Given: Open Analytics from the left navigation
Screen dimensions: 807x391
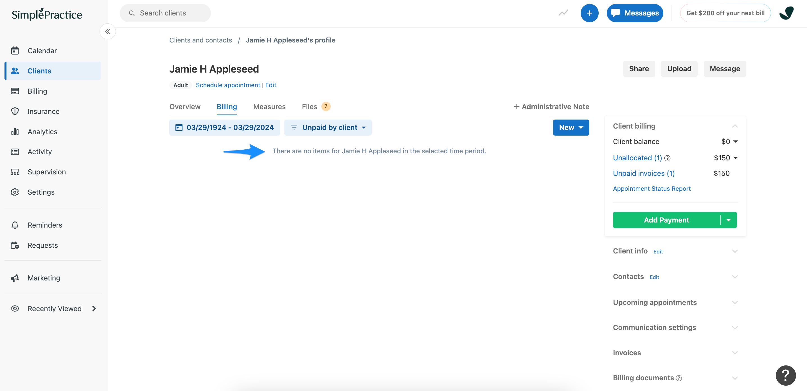Looking at the screenshot, I should pyautogui.click(x=15, y=131).
